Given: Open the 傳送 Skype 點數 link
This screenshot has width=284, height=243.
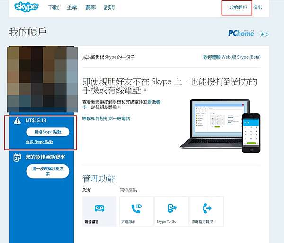Looking at the screenshot, I should click(x=39, y=142).
